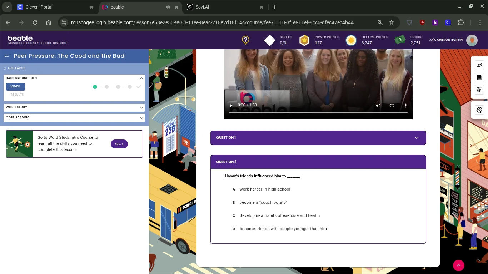Click the pink scroll-to-top arrow button
Screen dimensions: 488x274
(459, 265)
